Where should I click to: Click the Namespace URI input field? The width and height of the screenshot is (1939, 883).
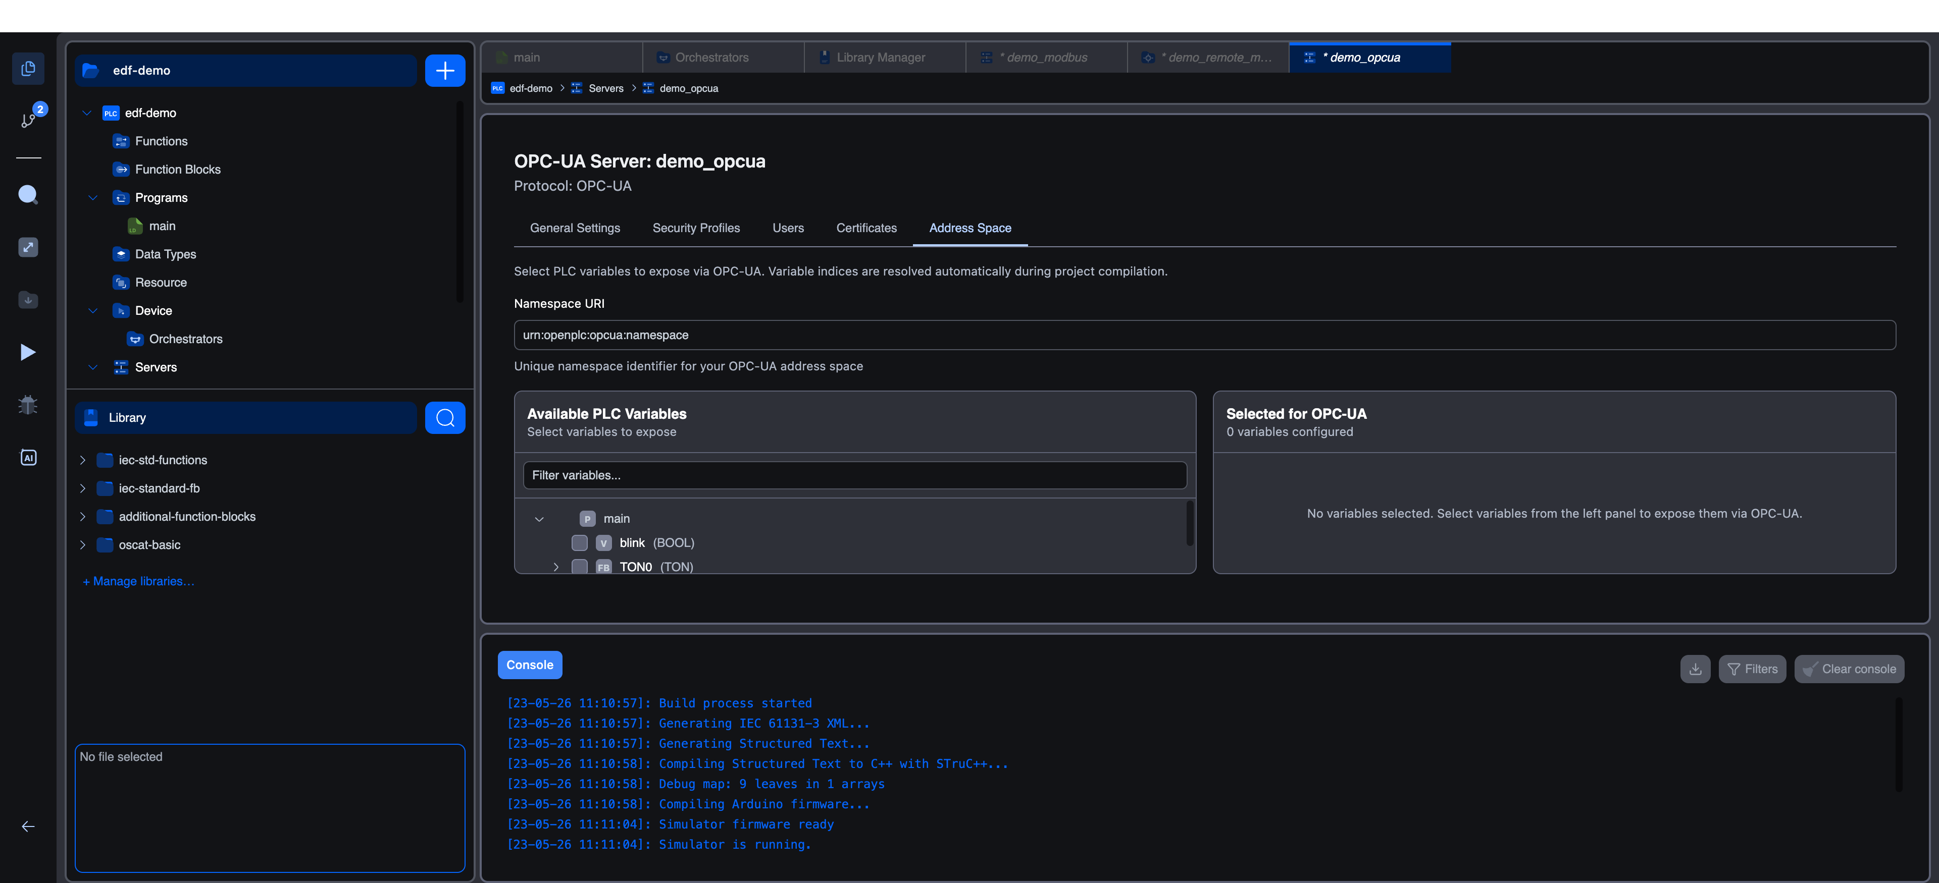click(1204, 336)
